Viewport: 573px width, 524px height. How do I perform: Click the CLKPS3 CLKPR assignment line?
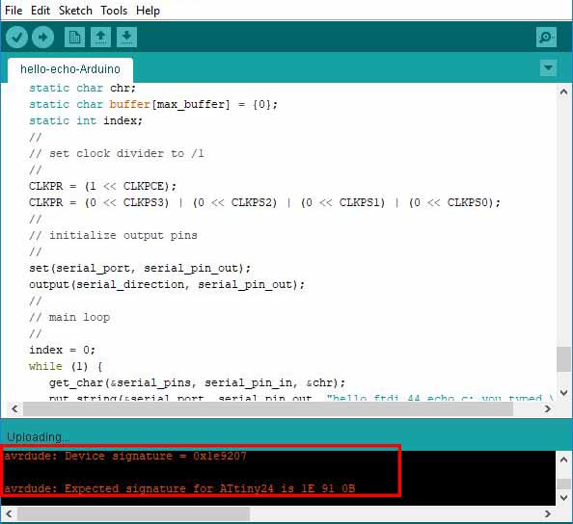tap(264, 202)
